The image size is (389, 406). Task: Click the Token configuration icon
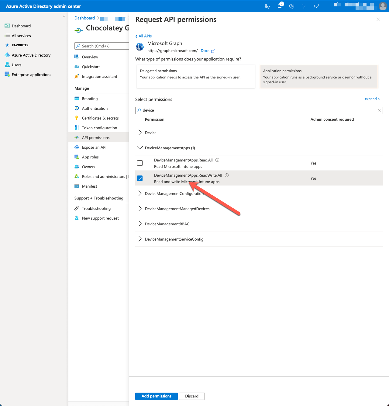pyautogui.click(x=77, y=128)
